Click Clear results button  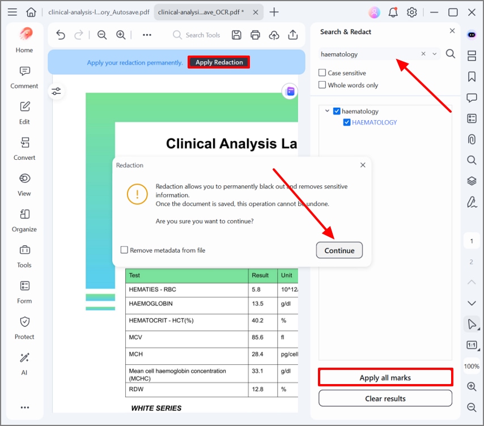[385, 398]
